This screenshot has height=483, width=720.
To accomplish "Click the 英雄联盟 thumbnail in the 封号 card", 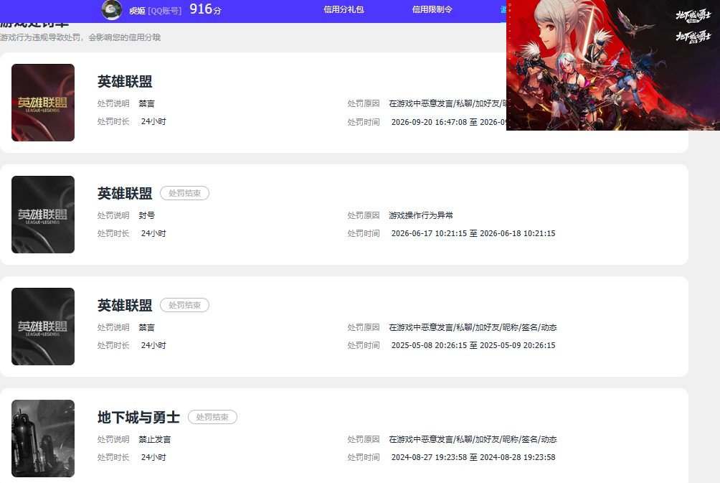I will [43, 215].
